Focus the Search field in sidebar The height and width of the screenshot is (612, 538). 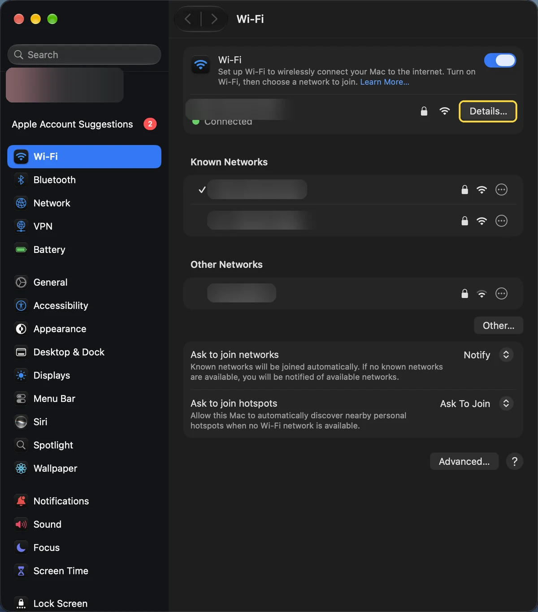(84, 55)
